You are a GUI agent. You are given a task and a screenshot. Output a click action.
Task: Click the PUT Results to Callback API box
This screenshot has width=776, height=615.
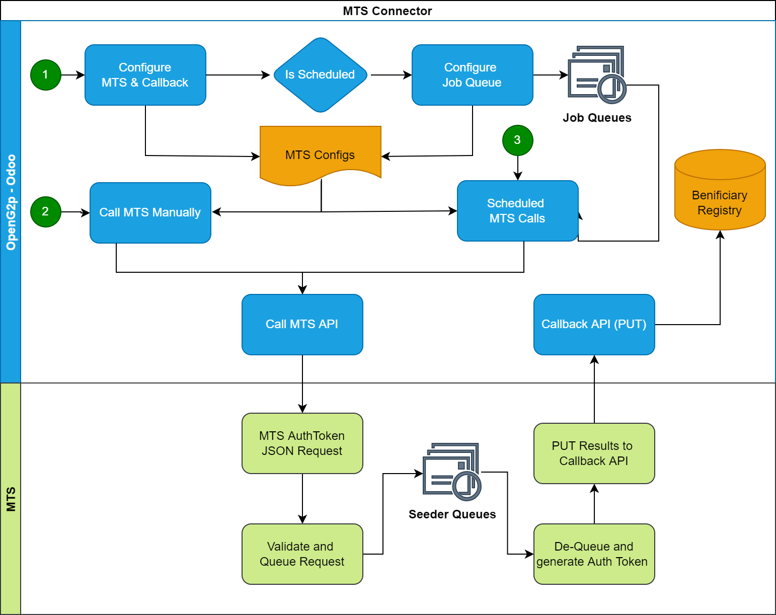594,453
